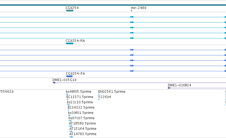Click the DME1-015G19 purple arrowhead
226x138 pixels.
tap(54, 83)
